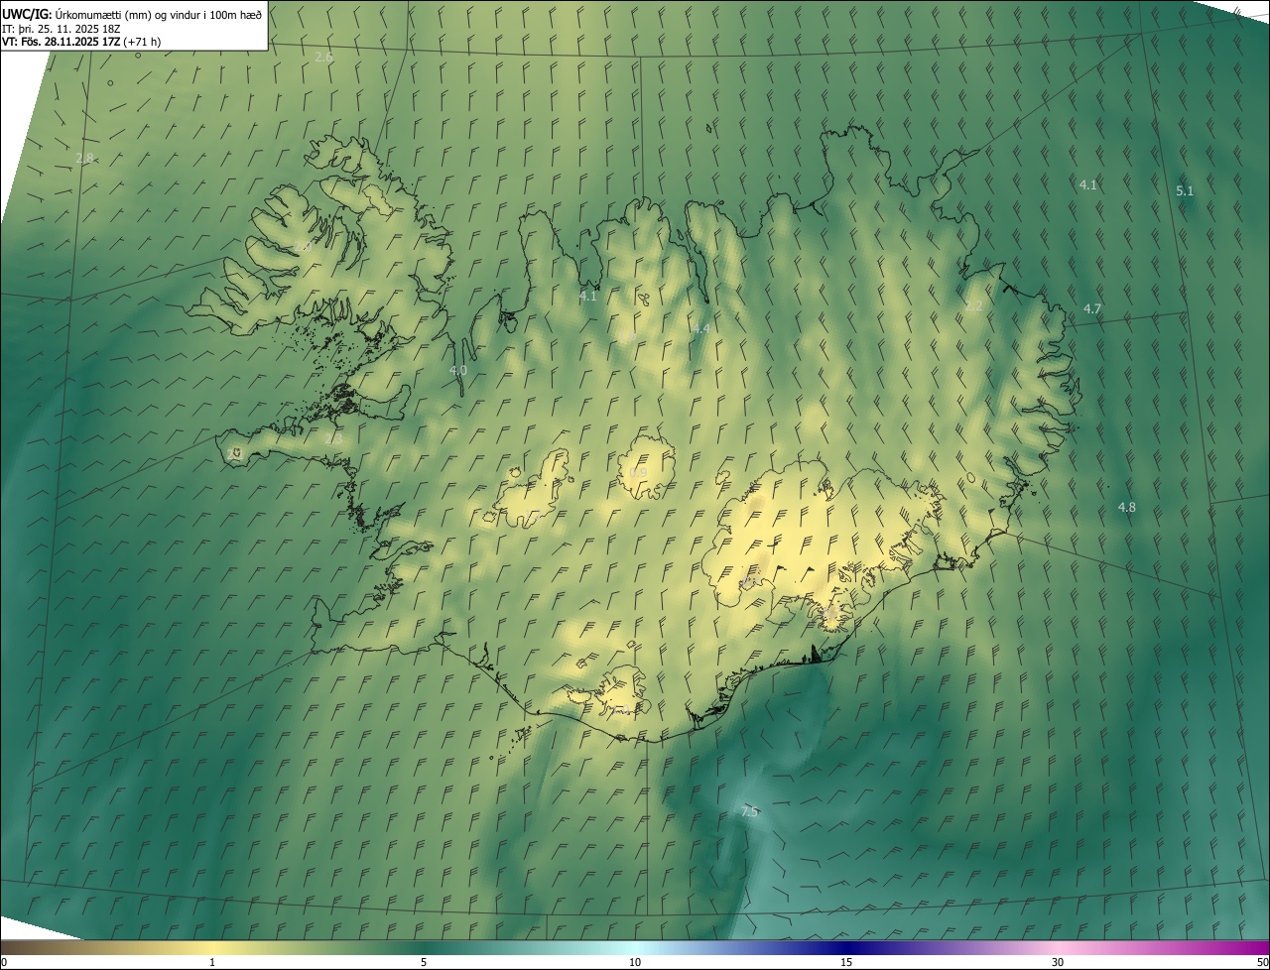Click the 4.1 value label next to 5.1
Viewport: 1270px width, 970px height.
1088,184
